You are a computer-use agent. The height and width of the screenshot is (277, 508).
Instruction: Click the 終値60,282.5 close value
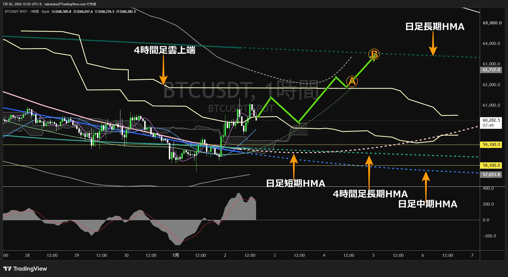[x=126, y=12]
